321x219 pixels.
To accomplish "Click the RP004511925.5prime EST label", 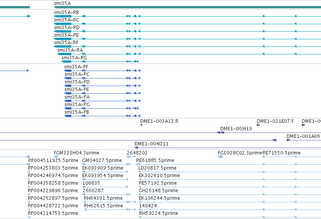I will coord(53,160).
